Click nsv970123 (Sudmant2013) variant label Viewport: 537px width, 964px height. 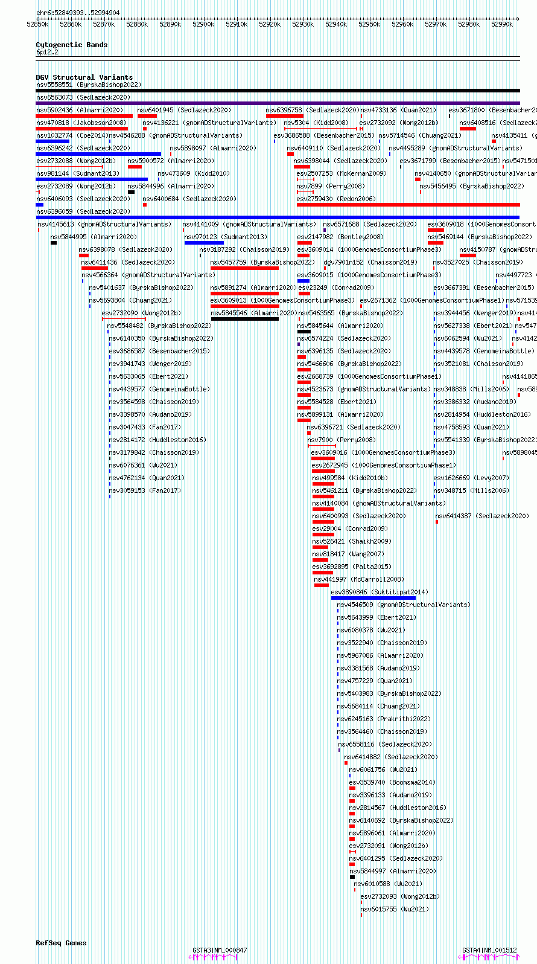click(x=226, y=237)
